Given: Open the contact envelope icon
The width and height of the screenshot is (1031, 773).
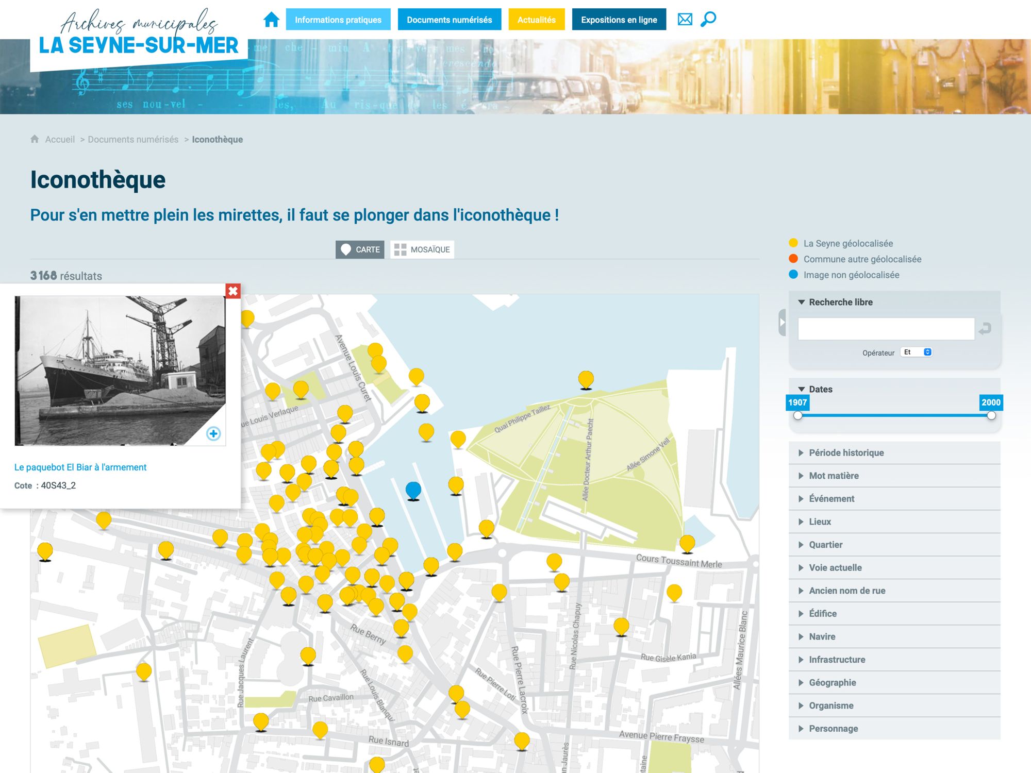Looking at the screenshot, I should 685,20.
